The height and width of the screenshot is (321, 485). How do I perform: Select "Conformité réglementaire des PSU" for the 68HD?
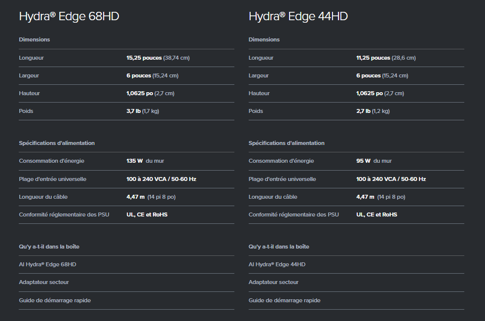[x=64, y=214]
